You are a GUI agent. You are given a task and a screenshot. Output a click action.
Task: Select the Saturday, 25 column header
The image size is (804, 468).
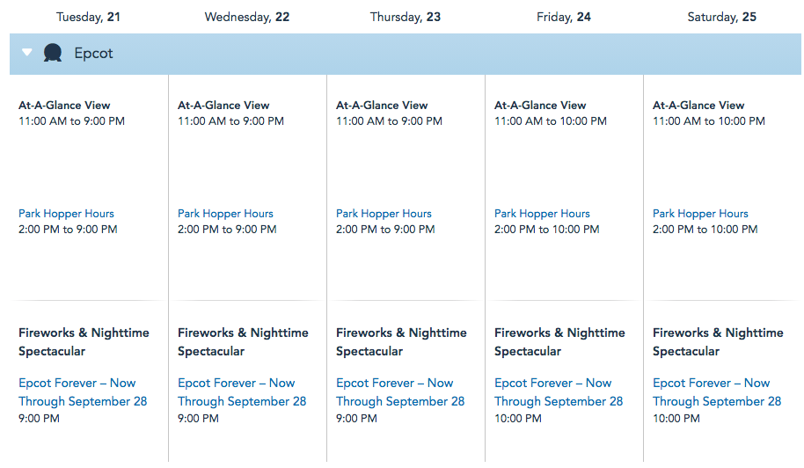pos(722,17)
